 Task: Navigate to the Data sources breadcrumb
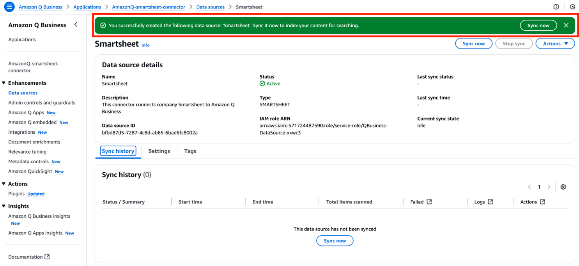[211, 7]
